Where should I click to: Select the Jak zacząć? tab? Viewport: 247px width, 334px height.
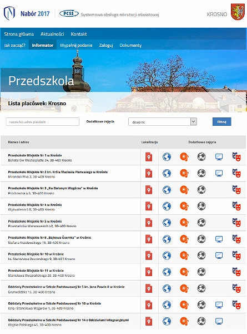14,45
